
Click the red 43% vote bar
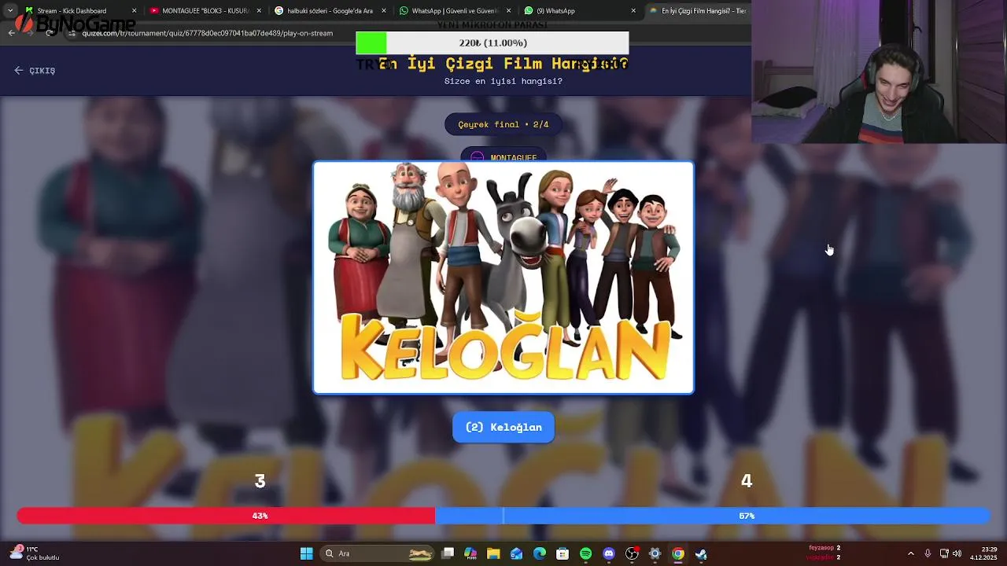(226, 516)
